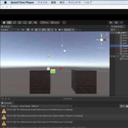128x128 pixels.
Task: Open the Console Editor dropdown
Action: (35, 106)
